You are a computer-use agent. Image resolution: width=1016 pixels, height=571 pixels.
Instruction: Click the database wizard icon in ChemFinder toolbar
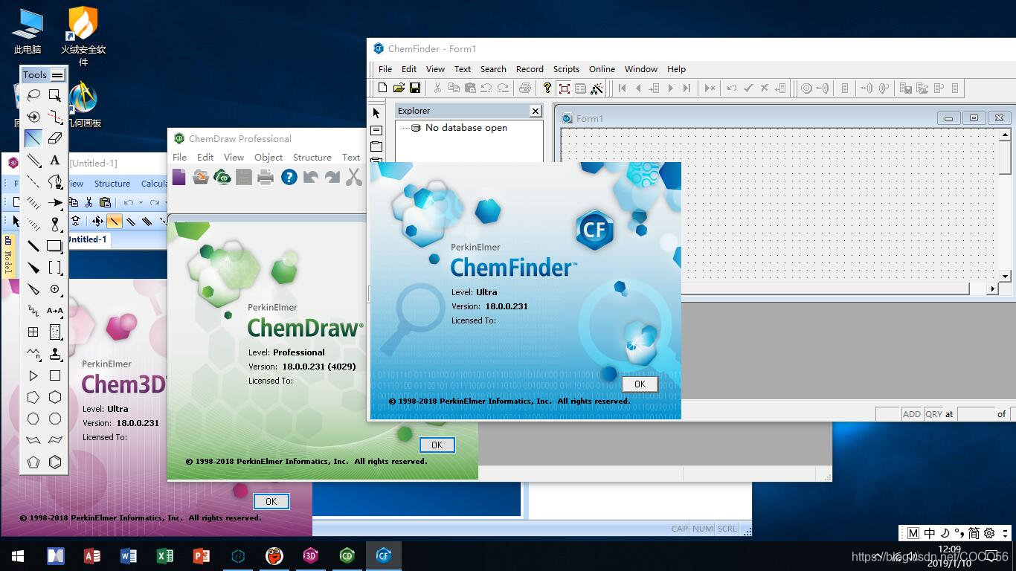[597, 88]
